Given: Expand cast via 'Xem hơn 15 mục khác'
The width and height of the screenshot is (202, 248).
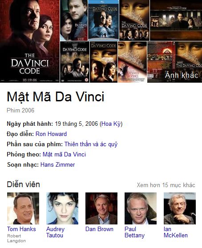Looking at the screenshot, I should click(166, 185).
